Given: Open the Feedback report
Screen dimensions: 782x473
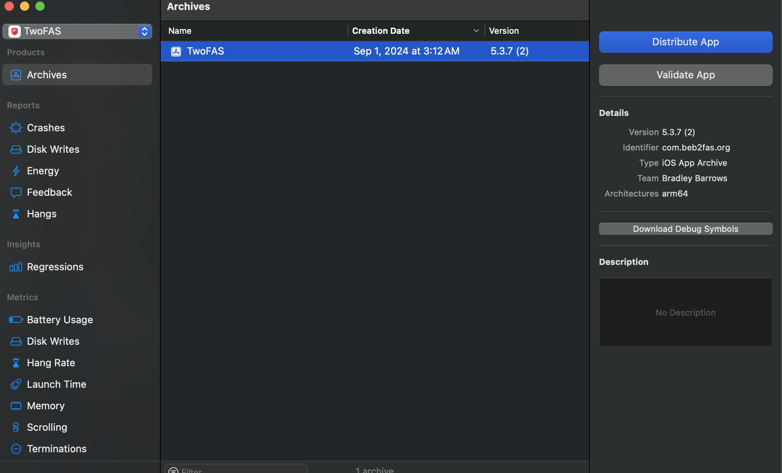Looking at the screenshot, I should (77, 192).
